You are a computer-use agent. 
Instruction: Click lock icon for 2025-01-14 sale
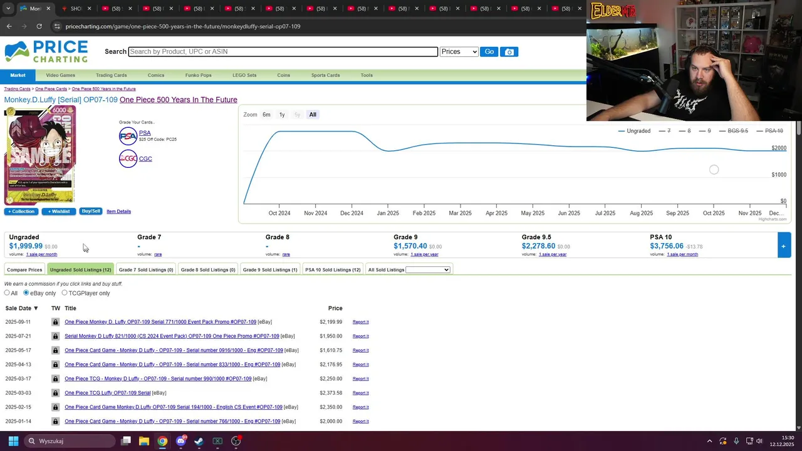point(55,422)
